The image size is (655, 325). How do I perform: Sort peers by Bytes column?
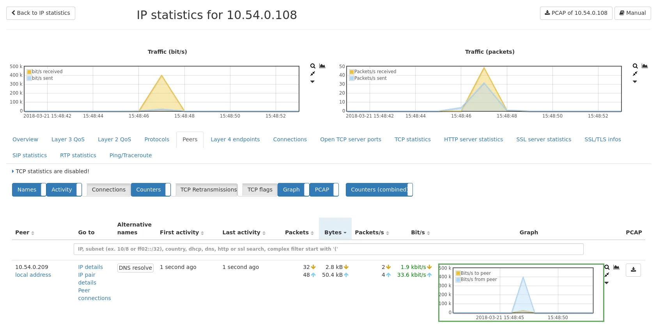(335, 232)
